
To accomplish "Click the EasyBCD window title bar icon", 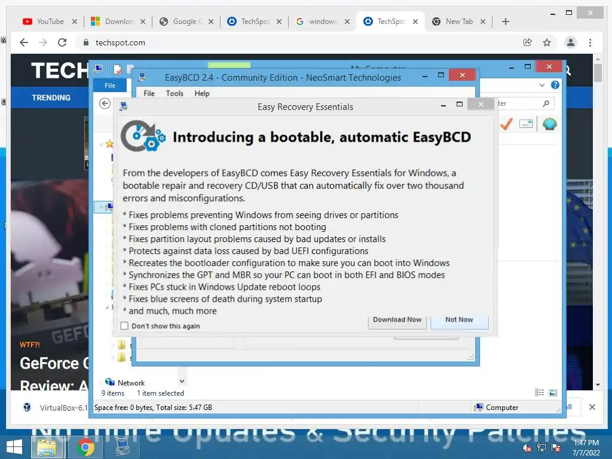I will [x=142, y=77].
